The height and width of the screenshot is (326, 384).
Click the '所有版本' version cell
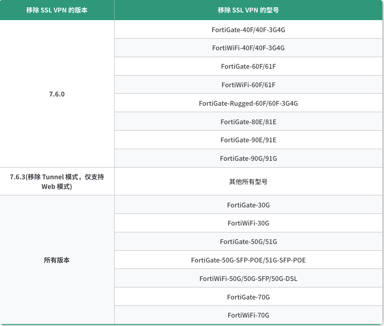tap(57, 260)
